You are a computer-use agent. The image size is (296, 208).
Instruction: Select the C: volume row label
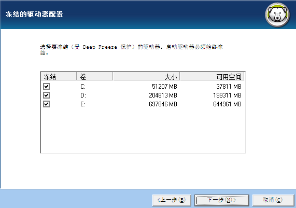click(83, 87)
